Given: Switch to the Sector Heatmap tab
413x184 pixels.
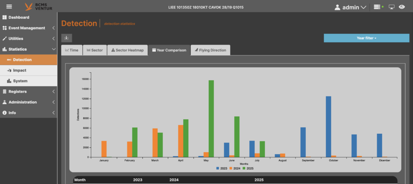Looking at the screenshot, I should click(x=127, y=50).
